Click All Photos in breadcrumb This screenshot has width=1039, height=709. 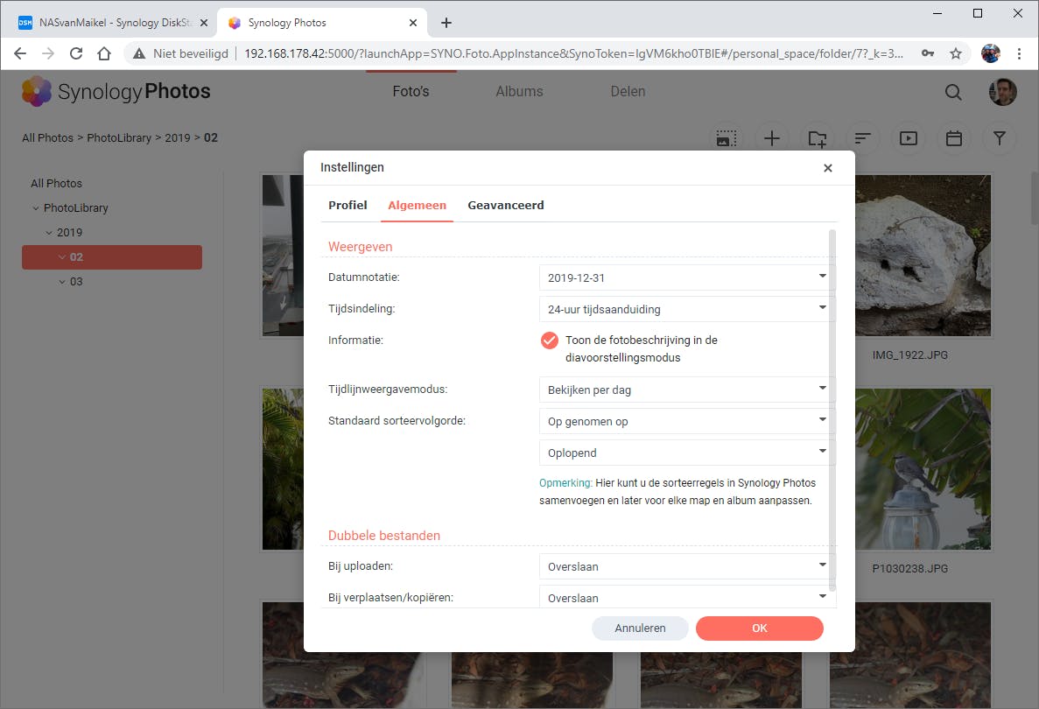tap(48, 137)
